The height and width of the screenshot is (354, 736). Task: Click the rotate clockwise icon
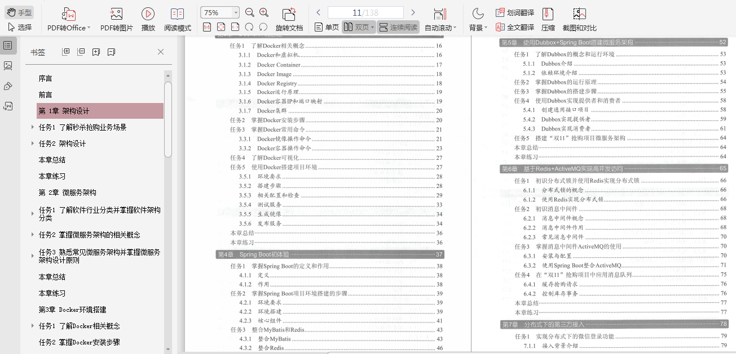click(249, 27)
